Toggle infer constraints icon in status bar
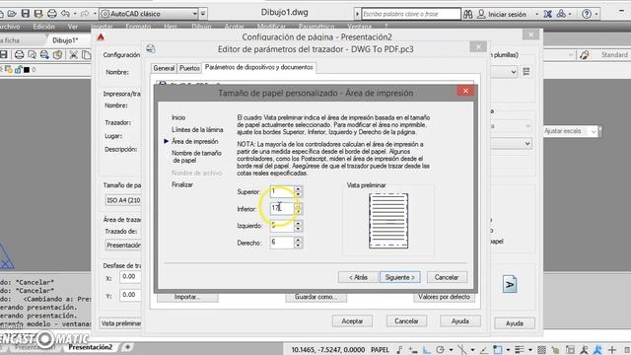The height and width of the screenshot is (355, 631). point(399,350)
